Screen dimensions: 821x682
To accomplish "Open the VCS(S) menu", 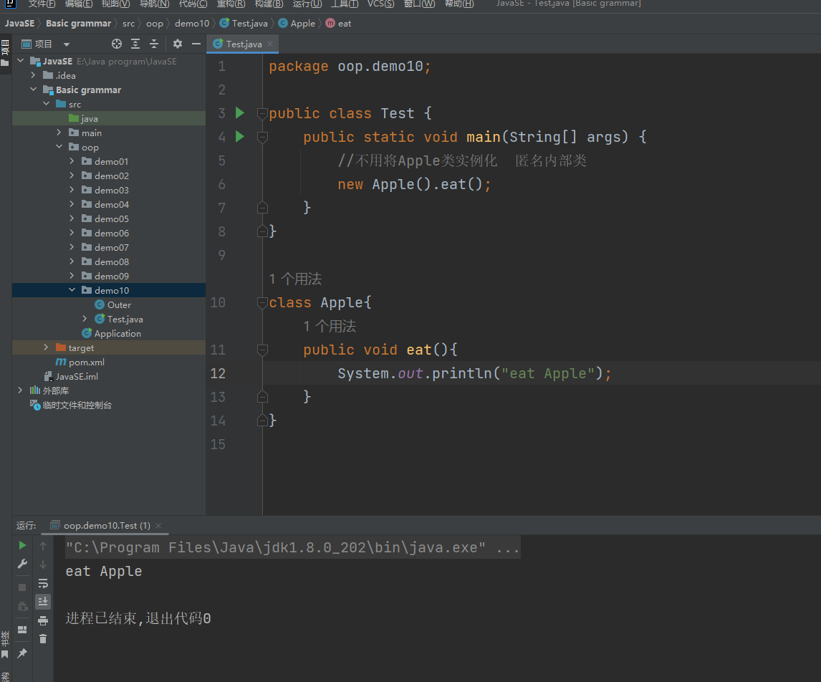I will tap(380, 4).
